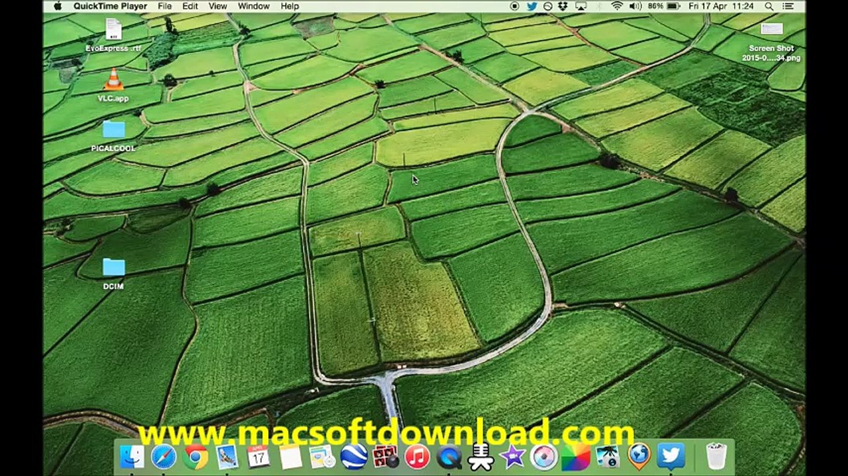Click the Twitter menu bar icon
848x476 pixels.
coord(532,6)
